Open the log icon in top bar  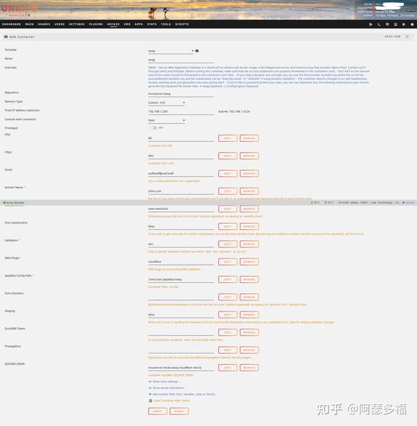click(404, 24)
